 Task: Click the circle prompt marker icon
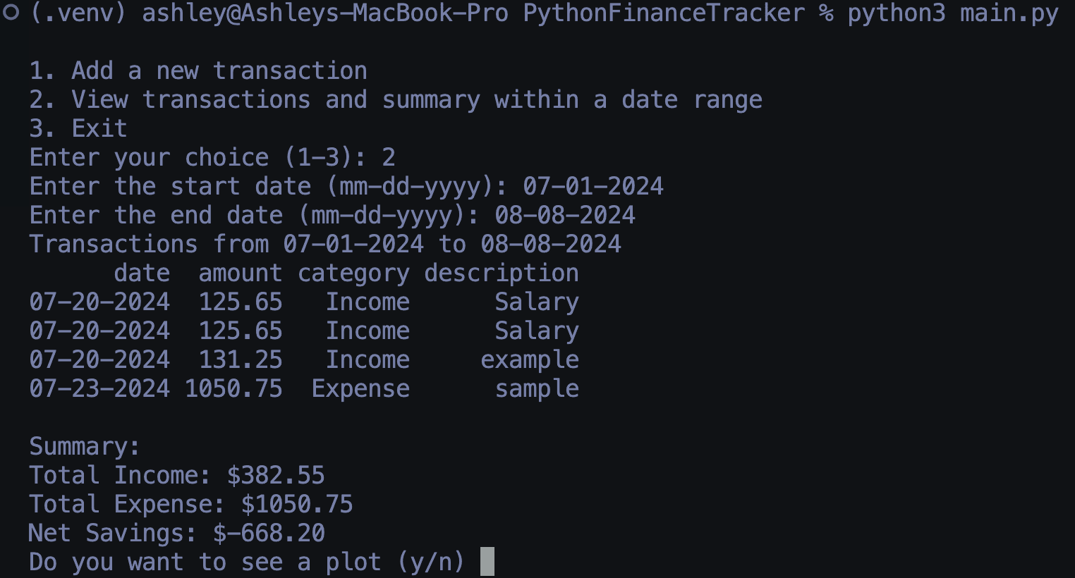[11, 13]
